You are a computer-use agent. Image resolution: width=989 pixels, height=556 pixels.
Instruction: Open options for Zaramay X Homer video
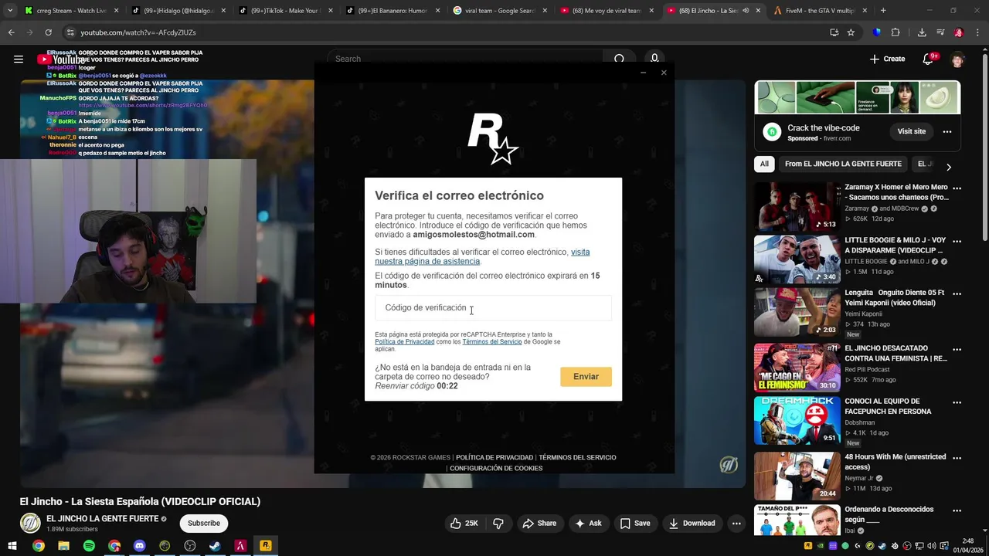pos(957,188)
